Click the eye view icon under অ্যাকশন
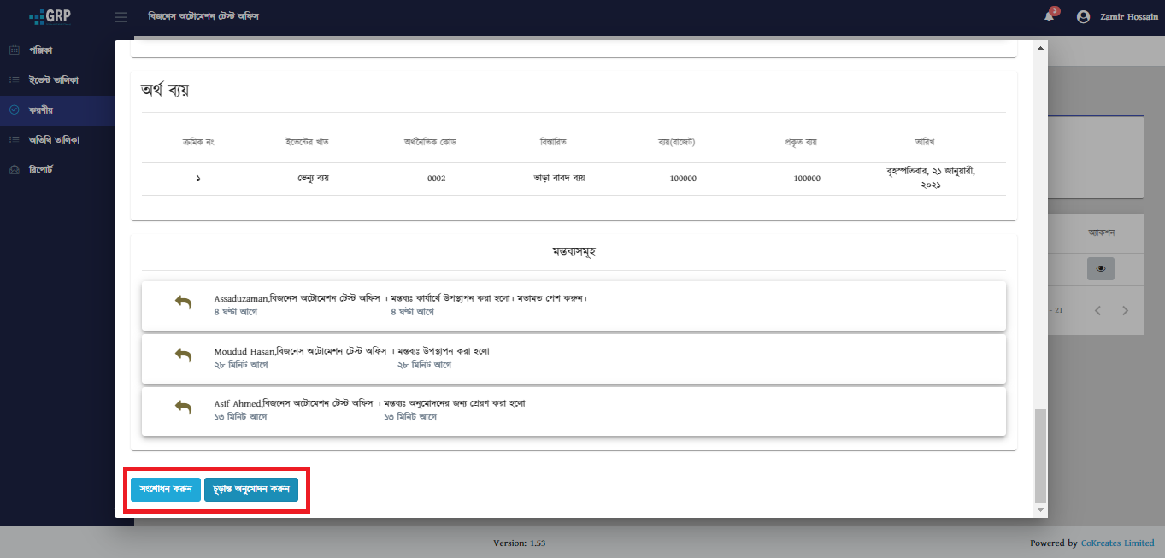Viewport: 1165px width, 558px height. tap(1101, 268)
